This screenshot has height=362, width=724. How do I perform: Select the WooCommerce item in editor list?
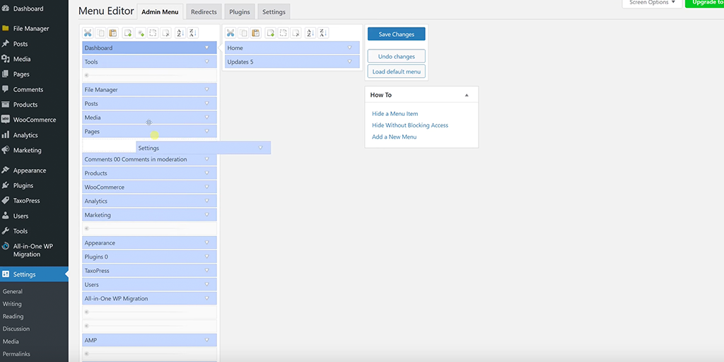tap(149, 187)
